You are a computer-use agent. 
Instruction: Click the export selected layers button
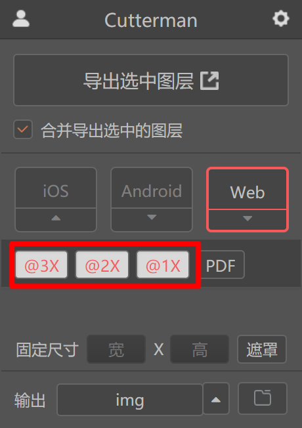[151, 80]
